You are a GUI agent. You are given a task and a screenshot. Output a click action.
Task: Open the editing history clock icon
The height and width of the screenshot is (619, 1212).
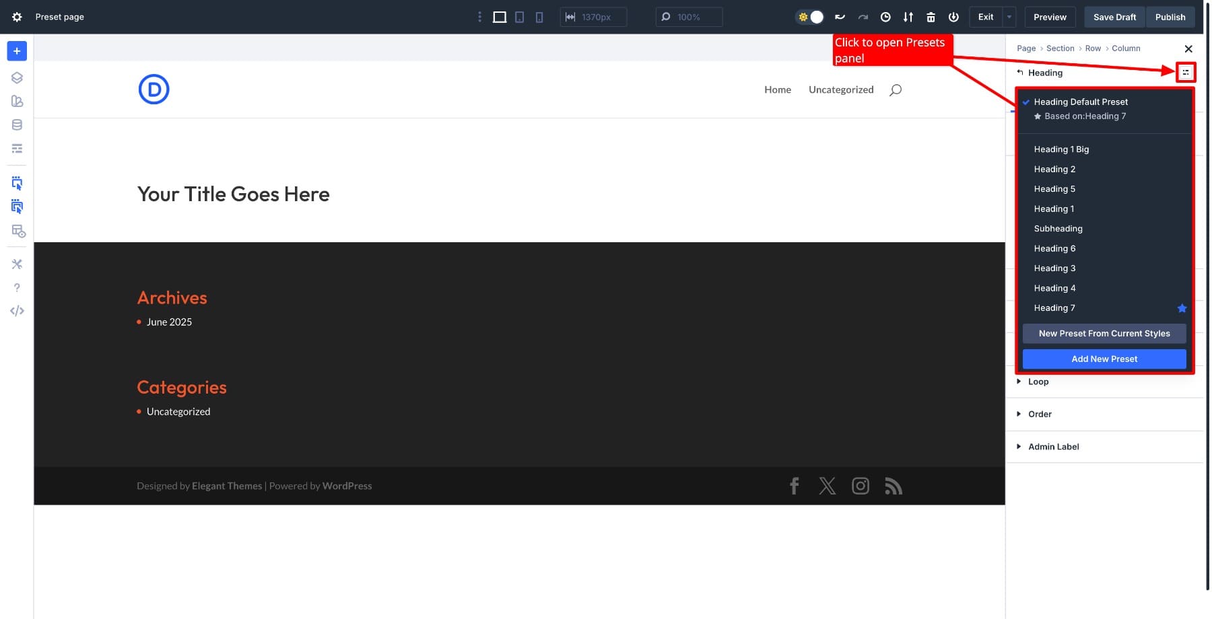point(885,17)
